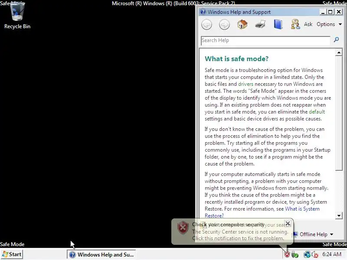Close the Windows Help and Support window
The width and height of the screenshot is (347, 260).
(x=339, y=12)
